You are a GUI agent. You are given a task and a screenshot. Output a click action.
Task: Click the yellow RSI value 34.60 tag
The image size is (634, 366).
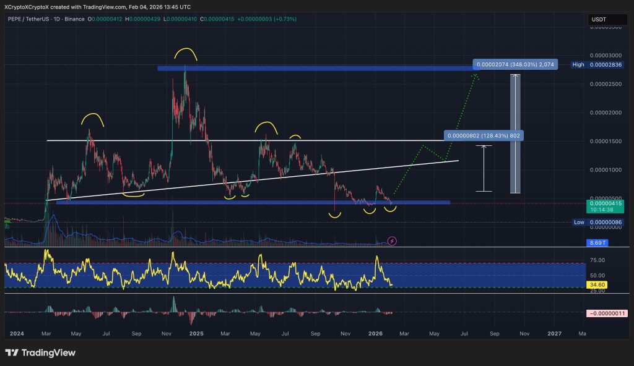point(597,285)
